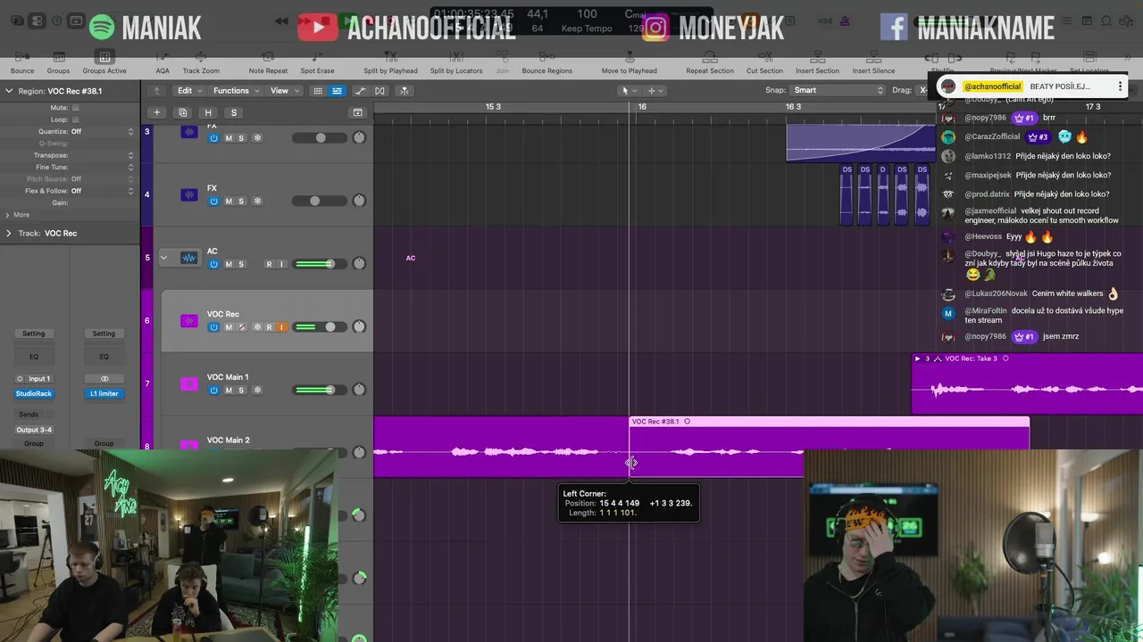Click the L1 limiter plugin slot
1143x642 pixels.
[104, 393]
